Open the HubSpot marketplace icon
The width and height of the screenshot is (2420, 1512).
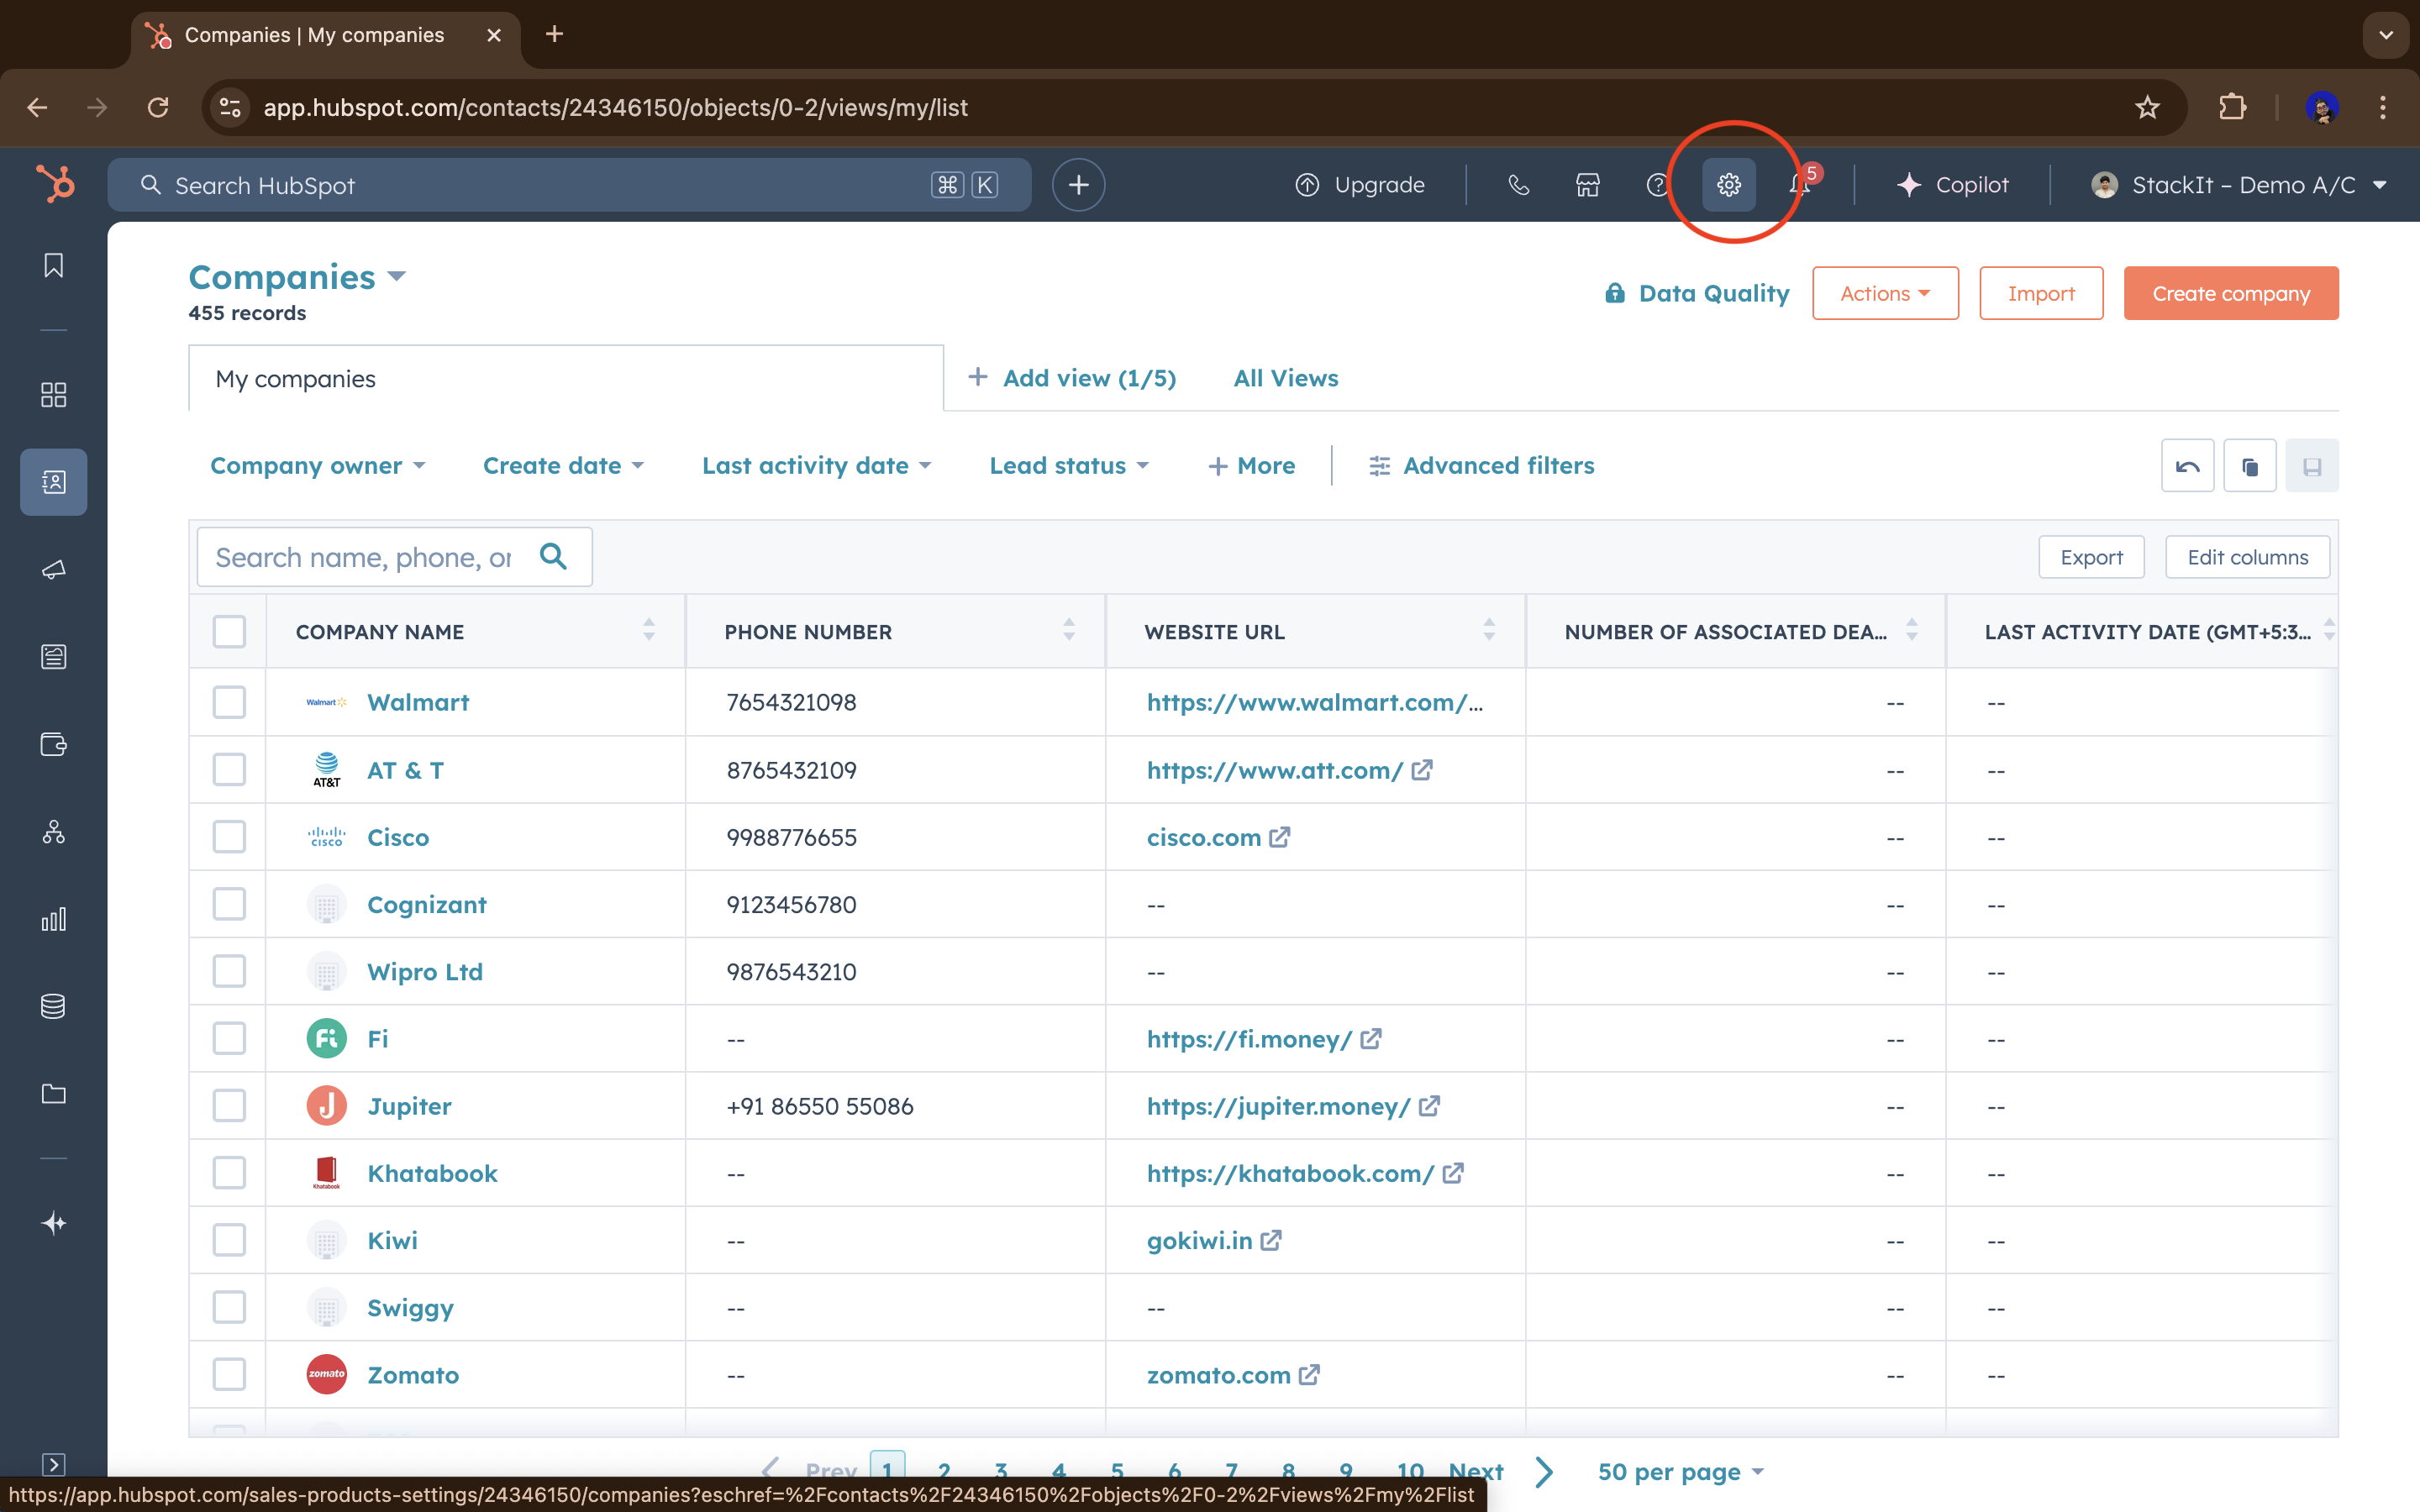(1588, 185)
